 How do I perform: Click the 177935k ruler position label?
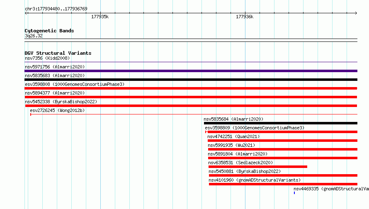[100, 17]
